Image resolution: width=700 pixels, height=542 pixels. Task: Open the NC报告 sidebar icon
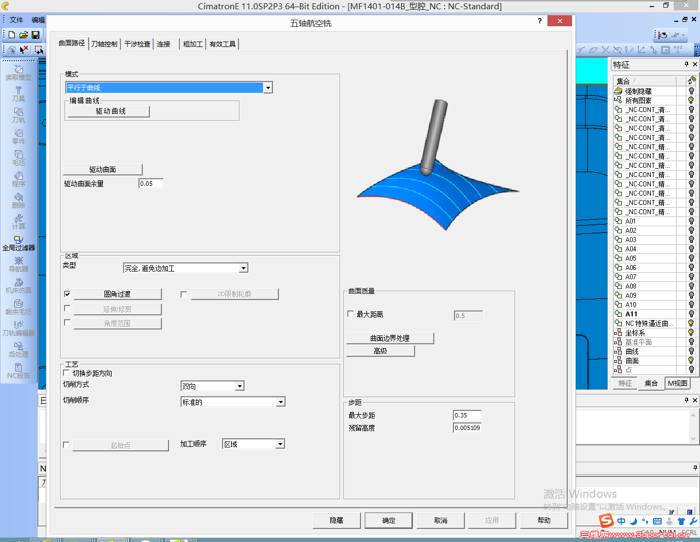click(19, 372)
